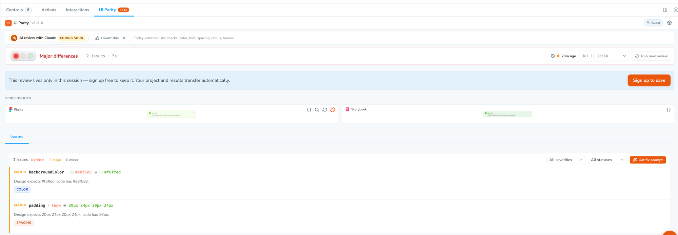
Task: Click the #e8f5e9 color swatch
Action: tap(72, 172)
